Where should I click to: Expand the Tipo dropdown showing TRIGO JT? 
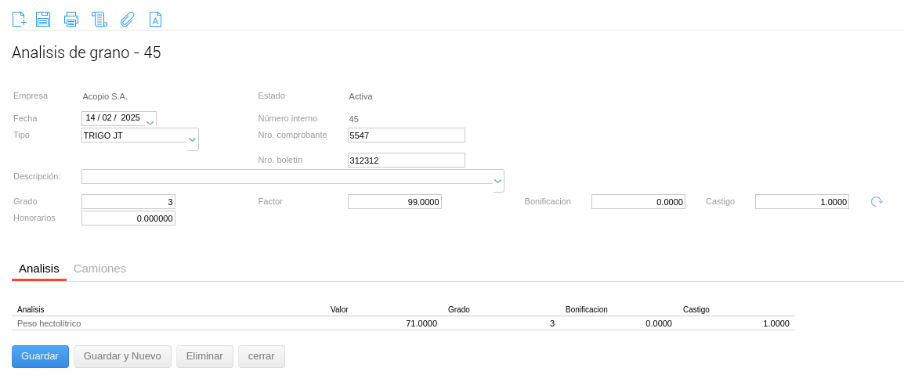(192, 139)
